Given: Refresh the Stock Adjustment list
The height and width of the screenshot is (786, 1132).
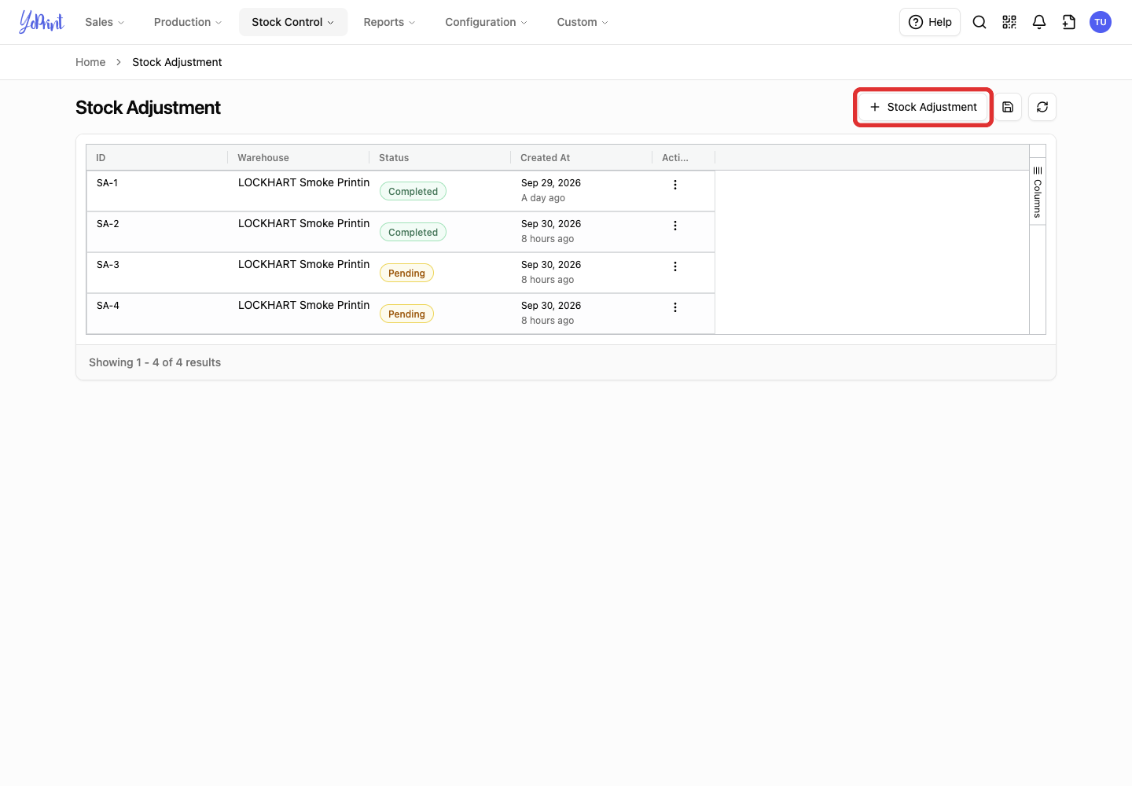Looking at the screenshot, I should [x=1042, y=107].
